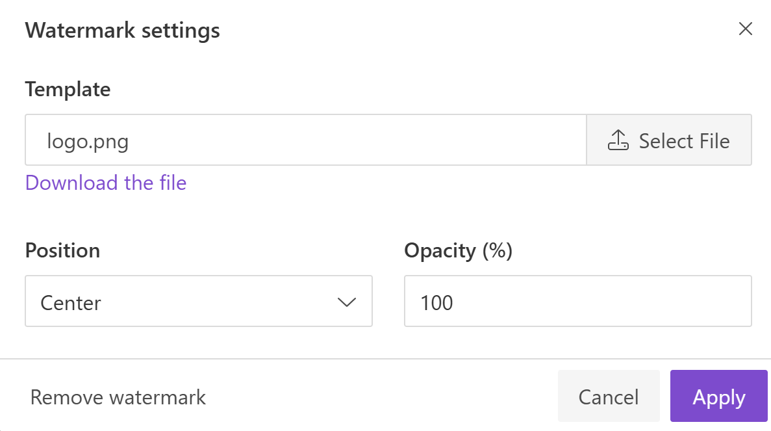Click the Position field label
This screenshot has height=431, width=771.
[62, 250]
